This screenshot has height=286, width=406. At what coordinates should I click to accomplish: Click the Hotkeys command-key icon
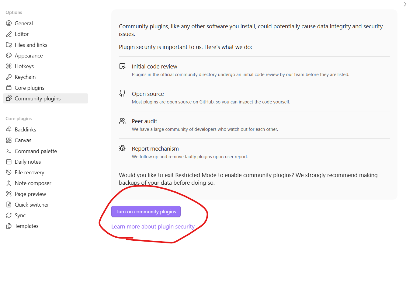pyautogui.click(x=9, y=66)
